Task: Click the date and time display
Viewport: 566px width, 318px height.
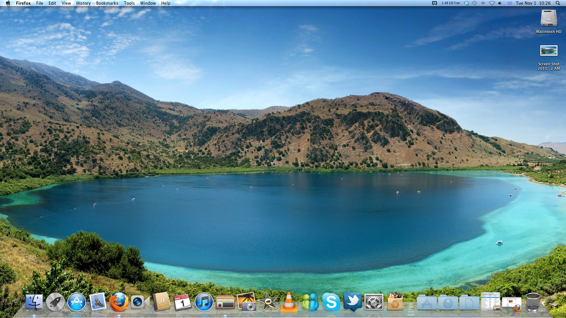Action: (x=533, y=3)
